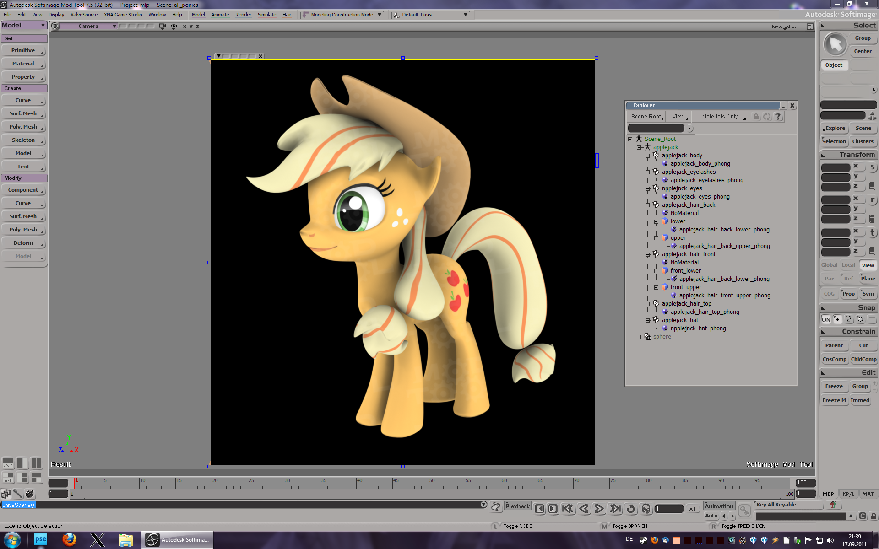Collapse the applejack_hair_back tree node

coord(647,205)
